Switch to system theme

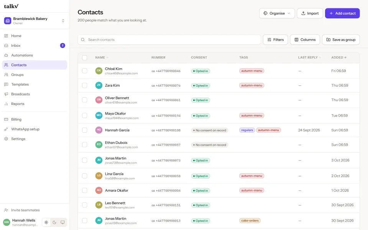click(62, 222)
